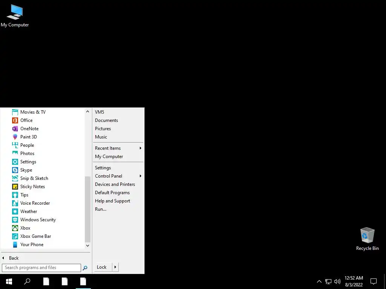Open Help and Support
This screenshot has height=289, width=386.
(112, 201)
